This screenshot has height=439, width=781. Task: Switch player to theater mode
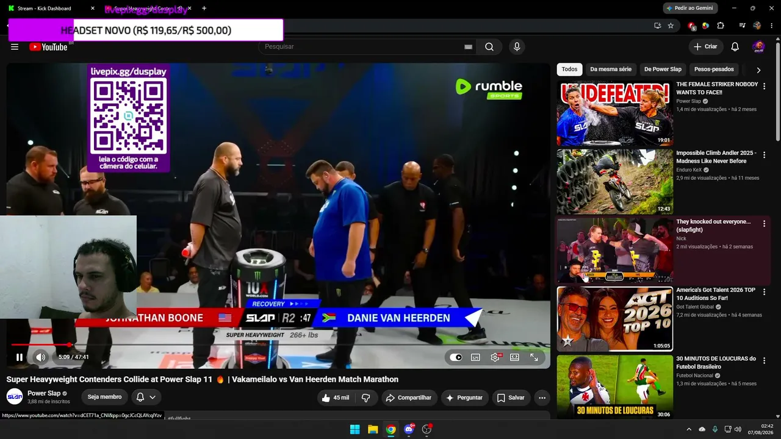pos(514,357)
